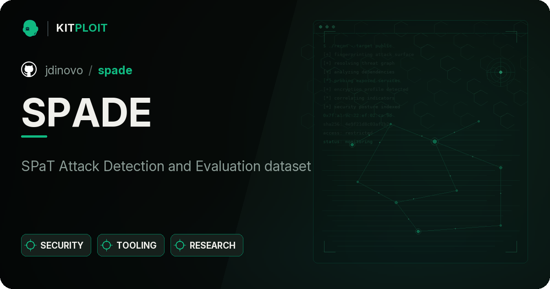Screen dimensions: 550x289
Task: Click the KitPloit green head logo
Action: pos(30,28)
